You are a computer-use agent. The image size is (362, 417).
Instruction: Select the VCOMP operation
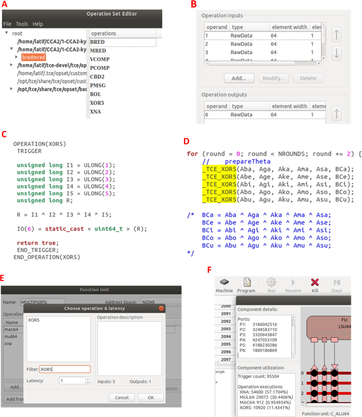pos(99,59)
